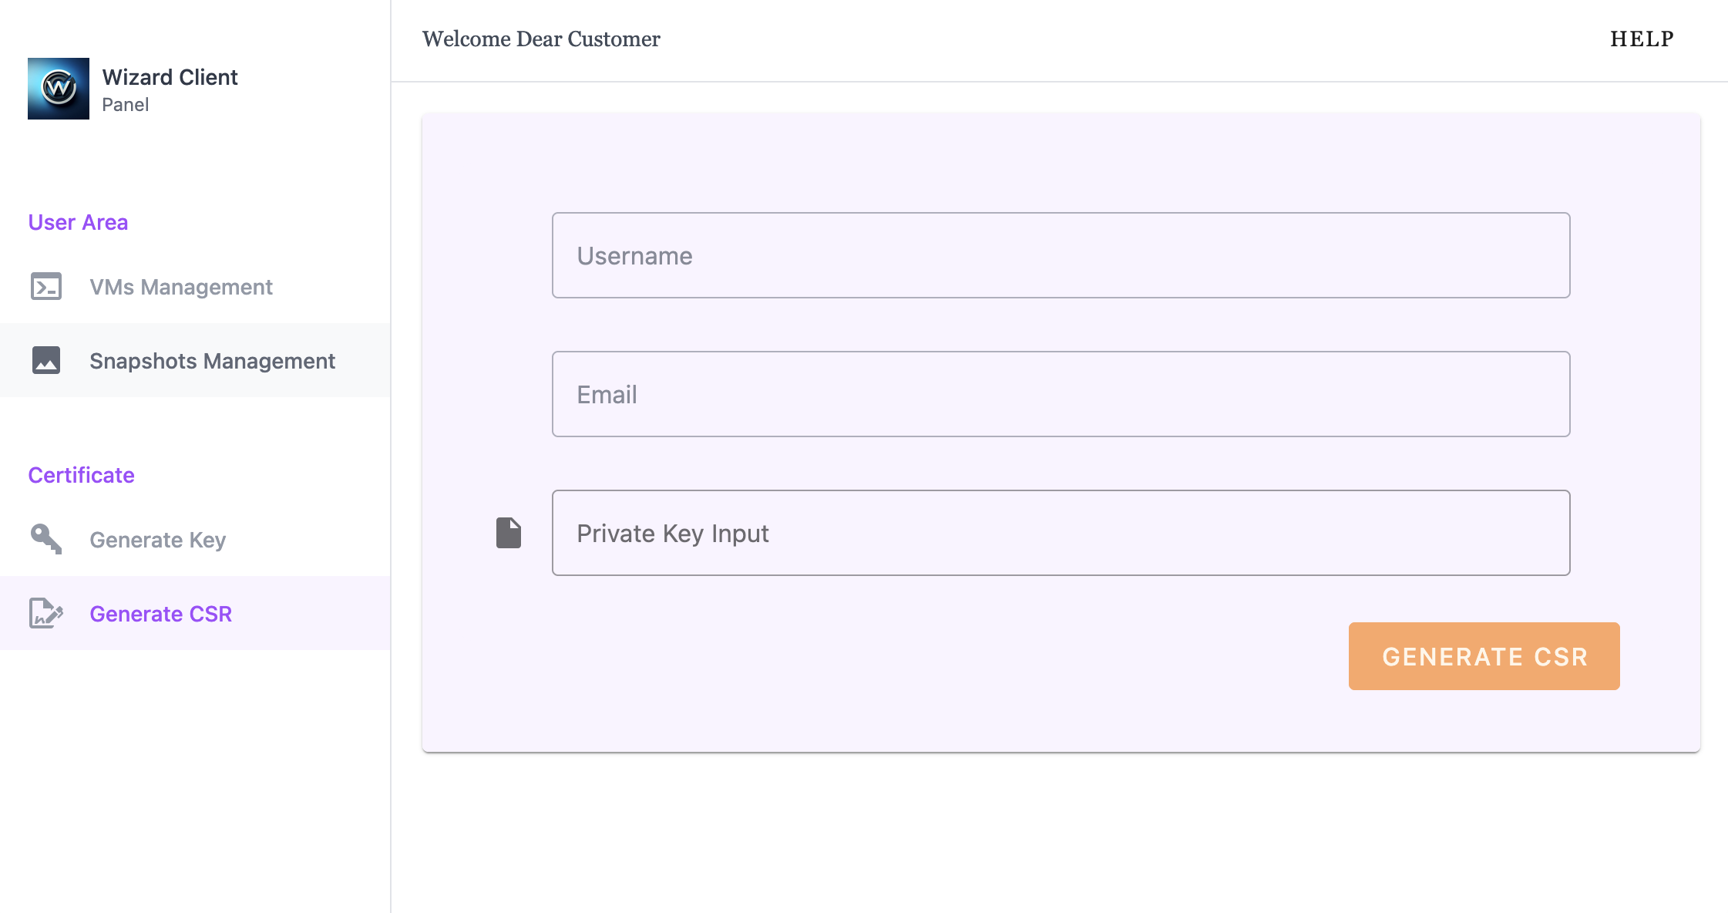This screenshot has width=1728, height=913.
Task: Click the VMs Management terminal icon
Action: pos(46,287)
